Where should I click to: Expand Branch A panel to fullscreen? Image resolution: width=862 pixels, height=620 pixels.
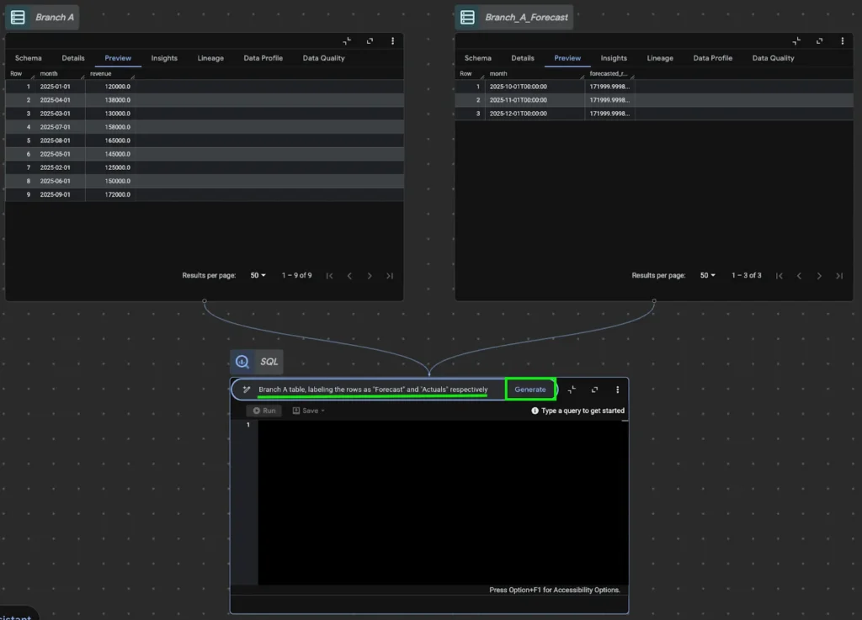pos(370,41)
